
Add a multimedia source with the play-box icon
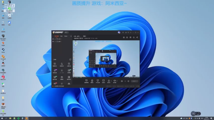pos(104,81)
